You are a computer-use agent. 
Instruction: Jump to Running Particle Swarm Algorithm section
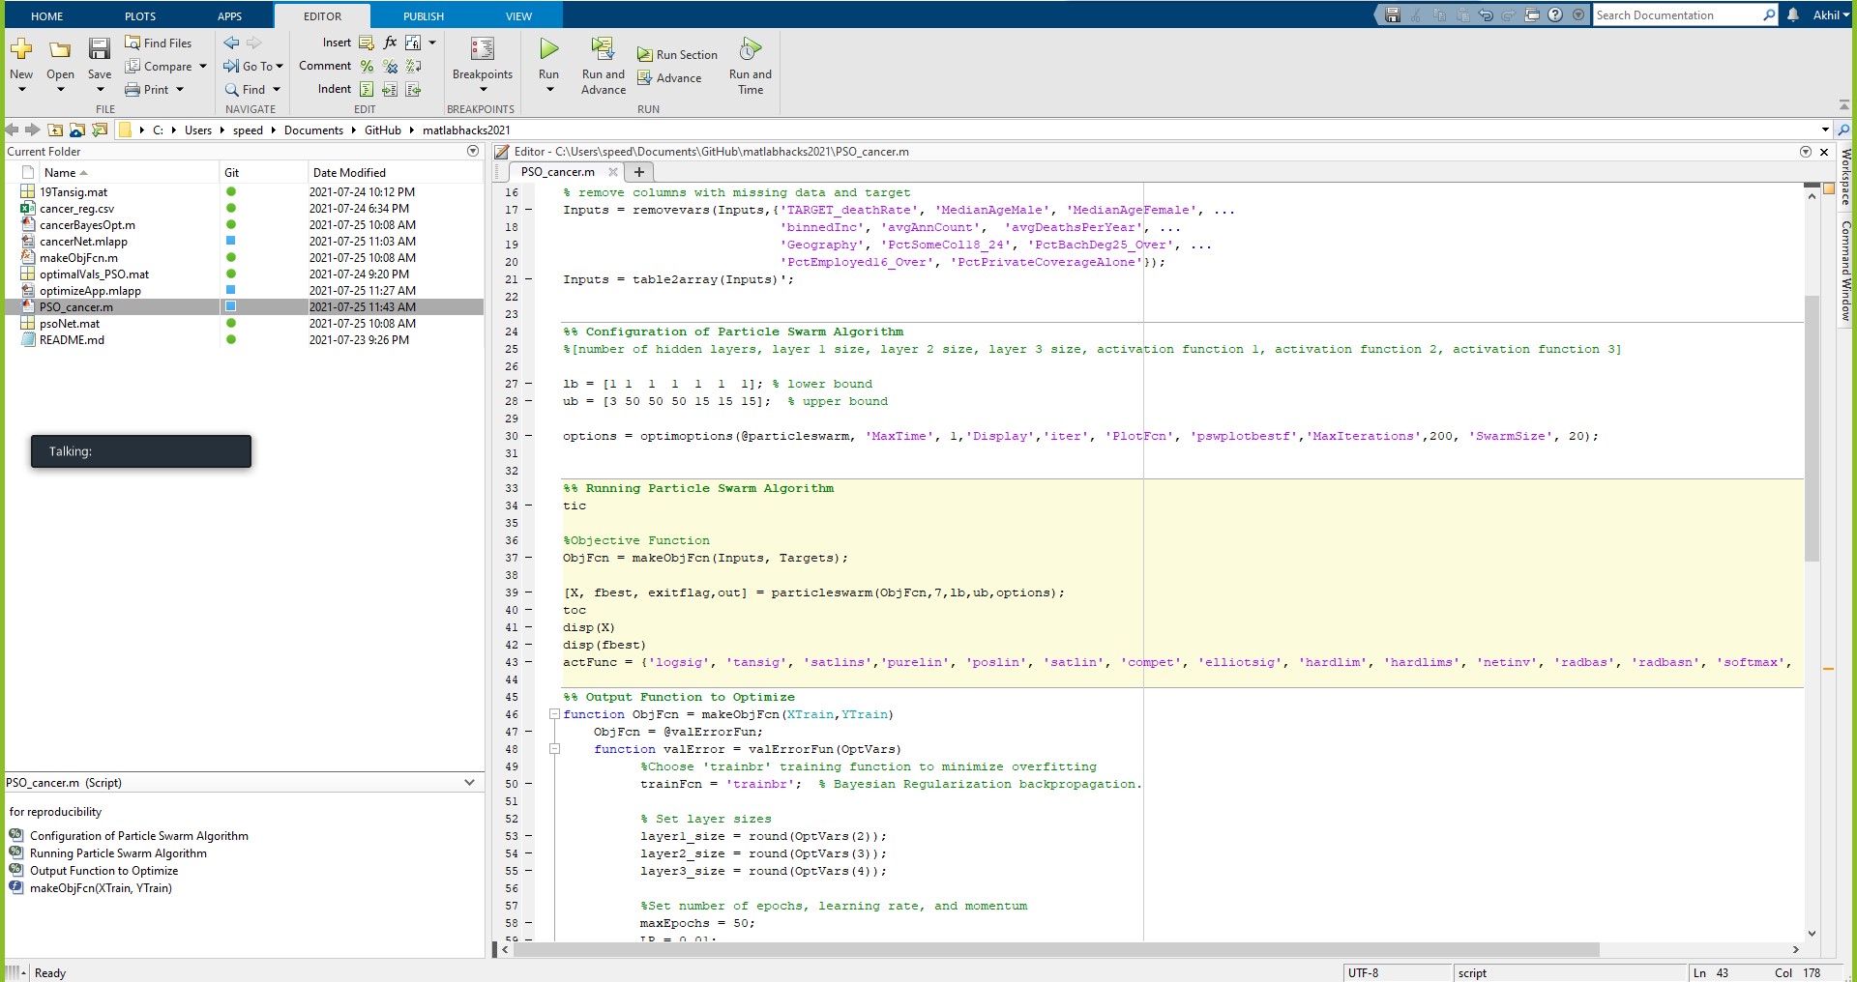118,853
